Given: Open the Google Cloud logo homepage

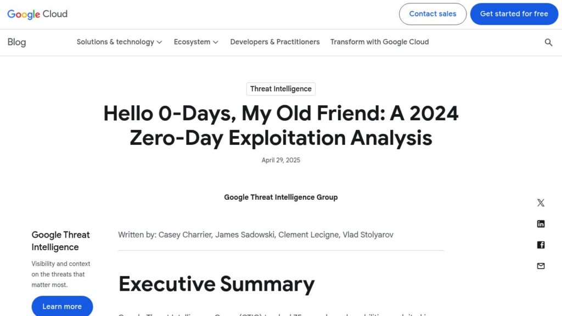Looking at the screenshot, I should 37,14.
